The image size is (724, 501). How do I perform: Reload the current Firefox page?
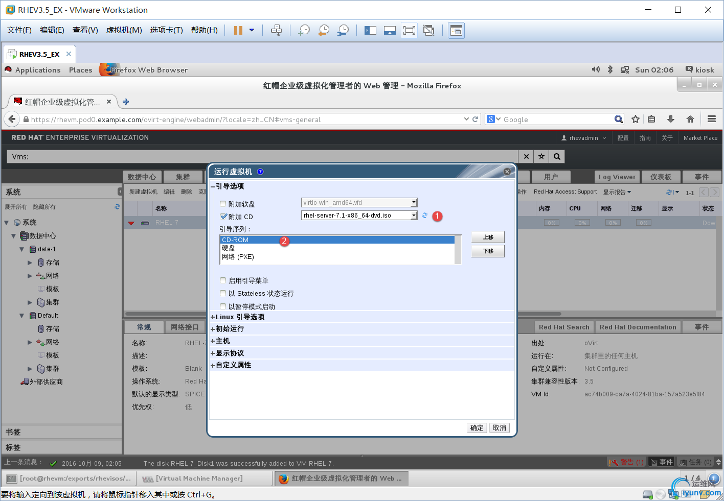(476, 119)
